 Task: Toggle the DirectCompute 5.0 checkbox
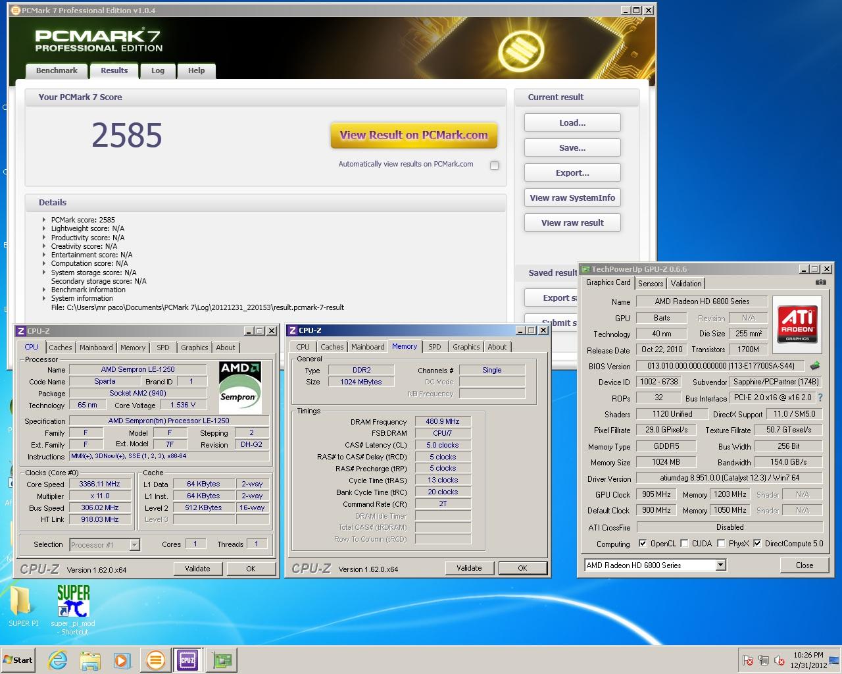click(x=757, y=543)
